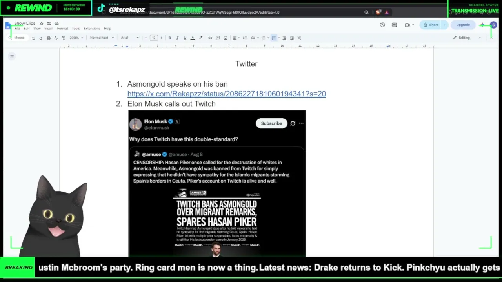The width and height of the screenshot is (502, 282).
Task: Increase paragraph indent
Action: pyautogui.click(x=292, y=38)
